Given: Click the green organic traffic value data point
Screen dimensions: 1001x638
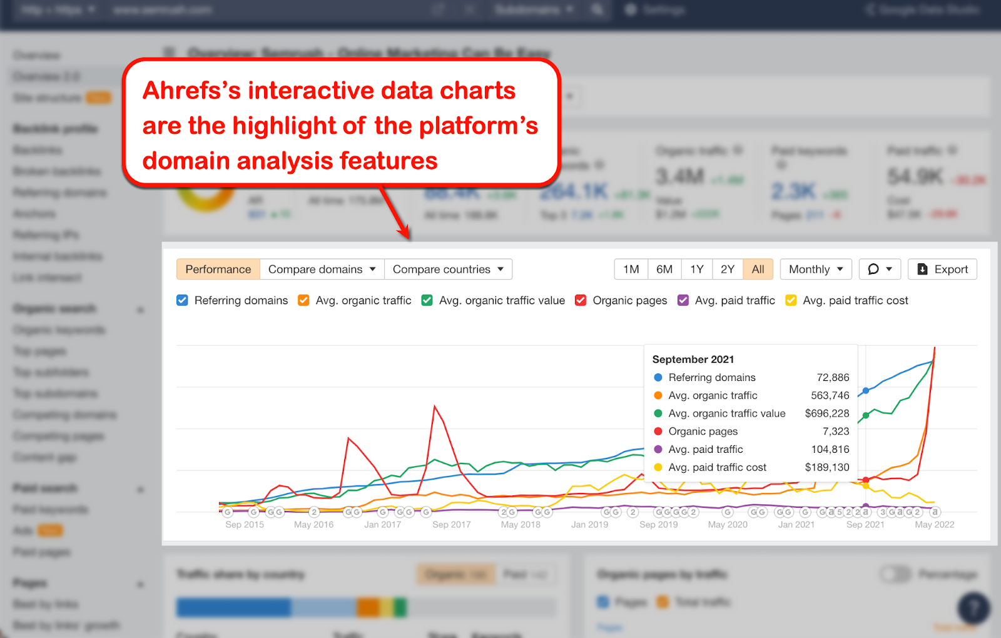Looking at the screenshot, I should point(866,415).
